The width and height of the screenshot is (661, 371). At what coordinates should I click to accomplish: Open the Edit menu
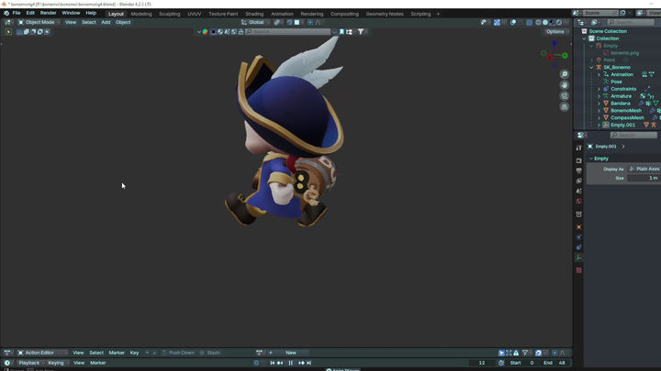(30, 13)
